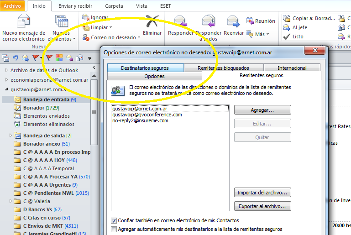Click the folder pane scrollbar thumb

point(94,112)
